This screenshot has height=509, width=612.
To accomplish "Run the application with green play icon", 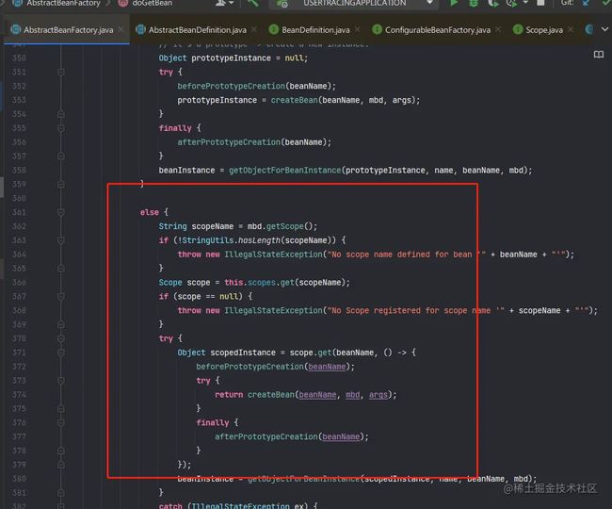I will click(x=454, y=3).
